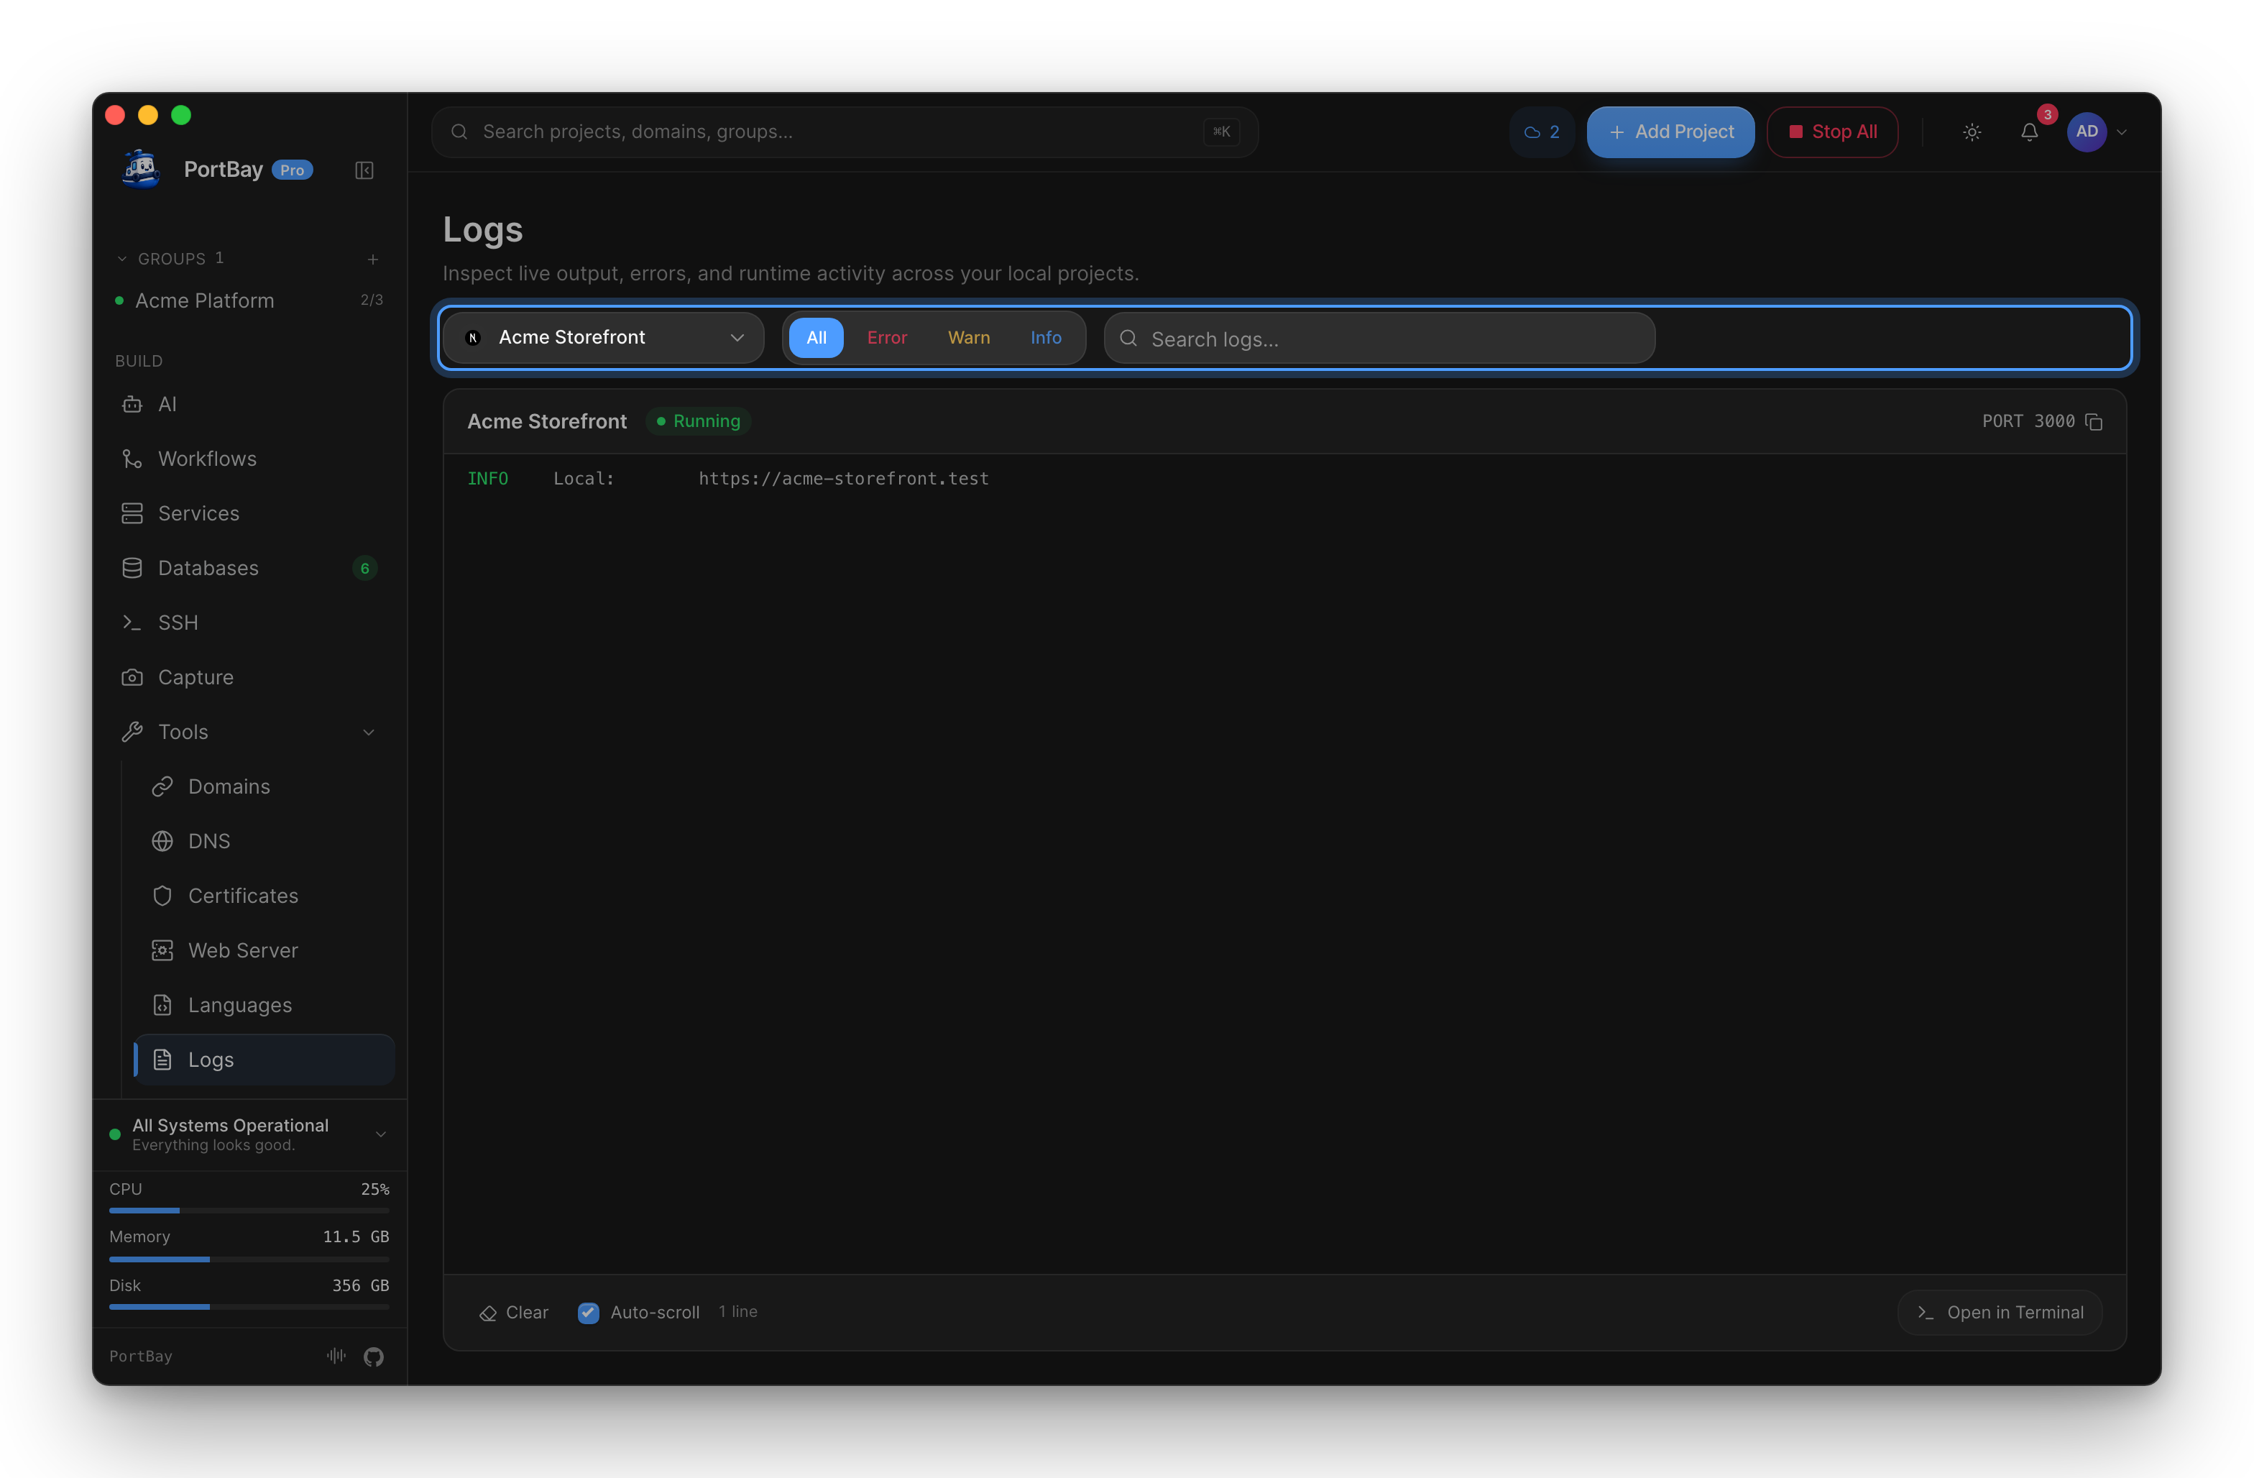The height and width of the screenshot is (1478, 2254).
Task: Clear the log output
Action: click(x=514, y=1312)
